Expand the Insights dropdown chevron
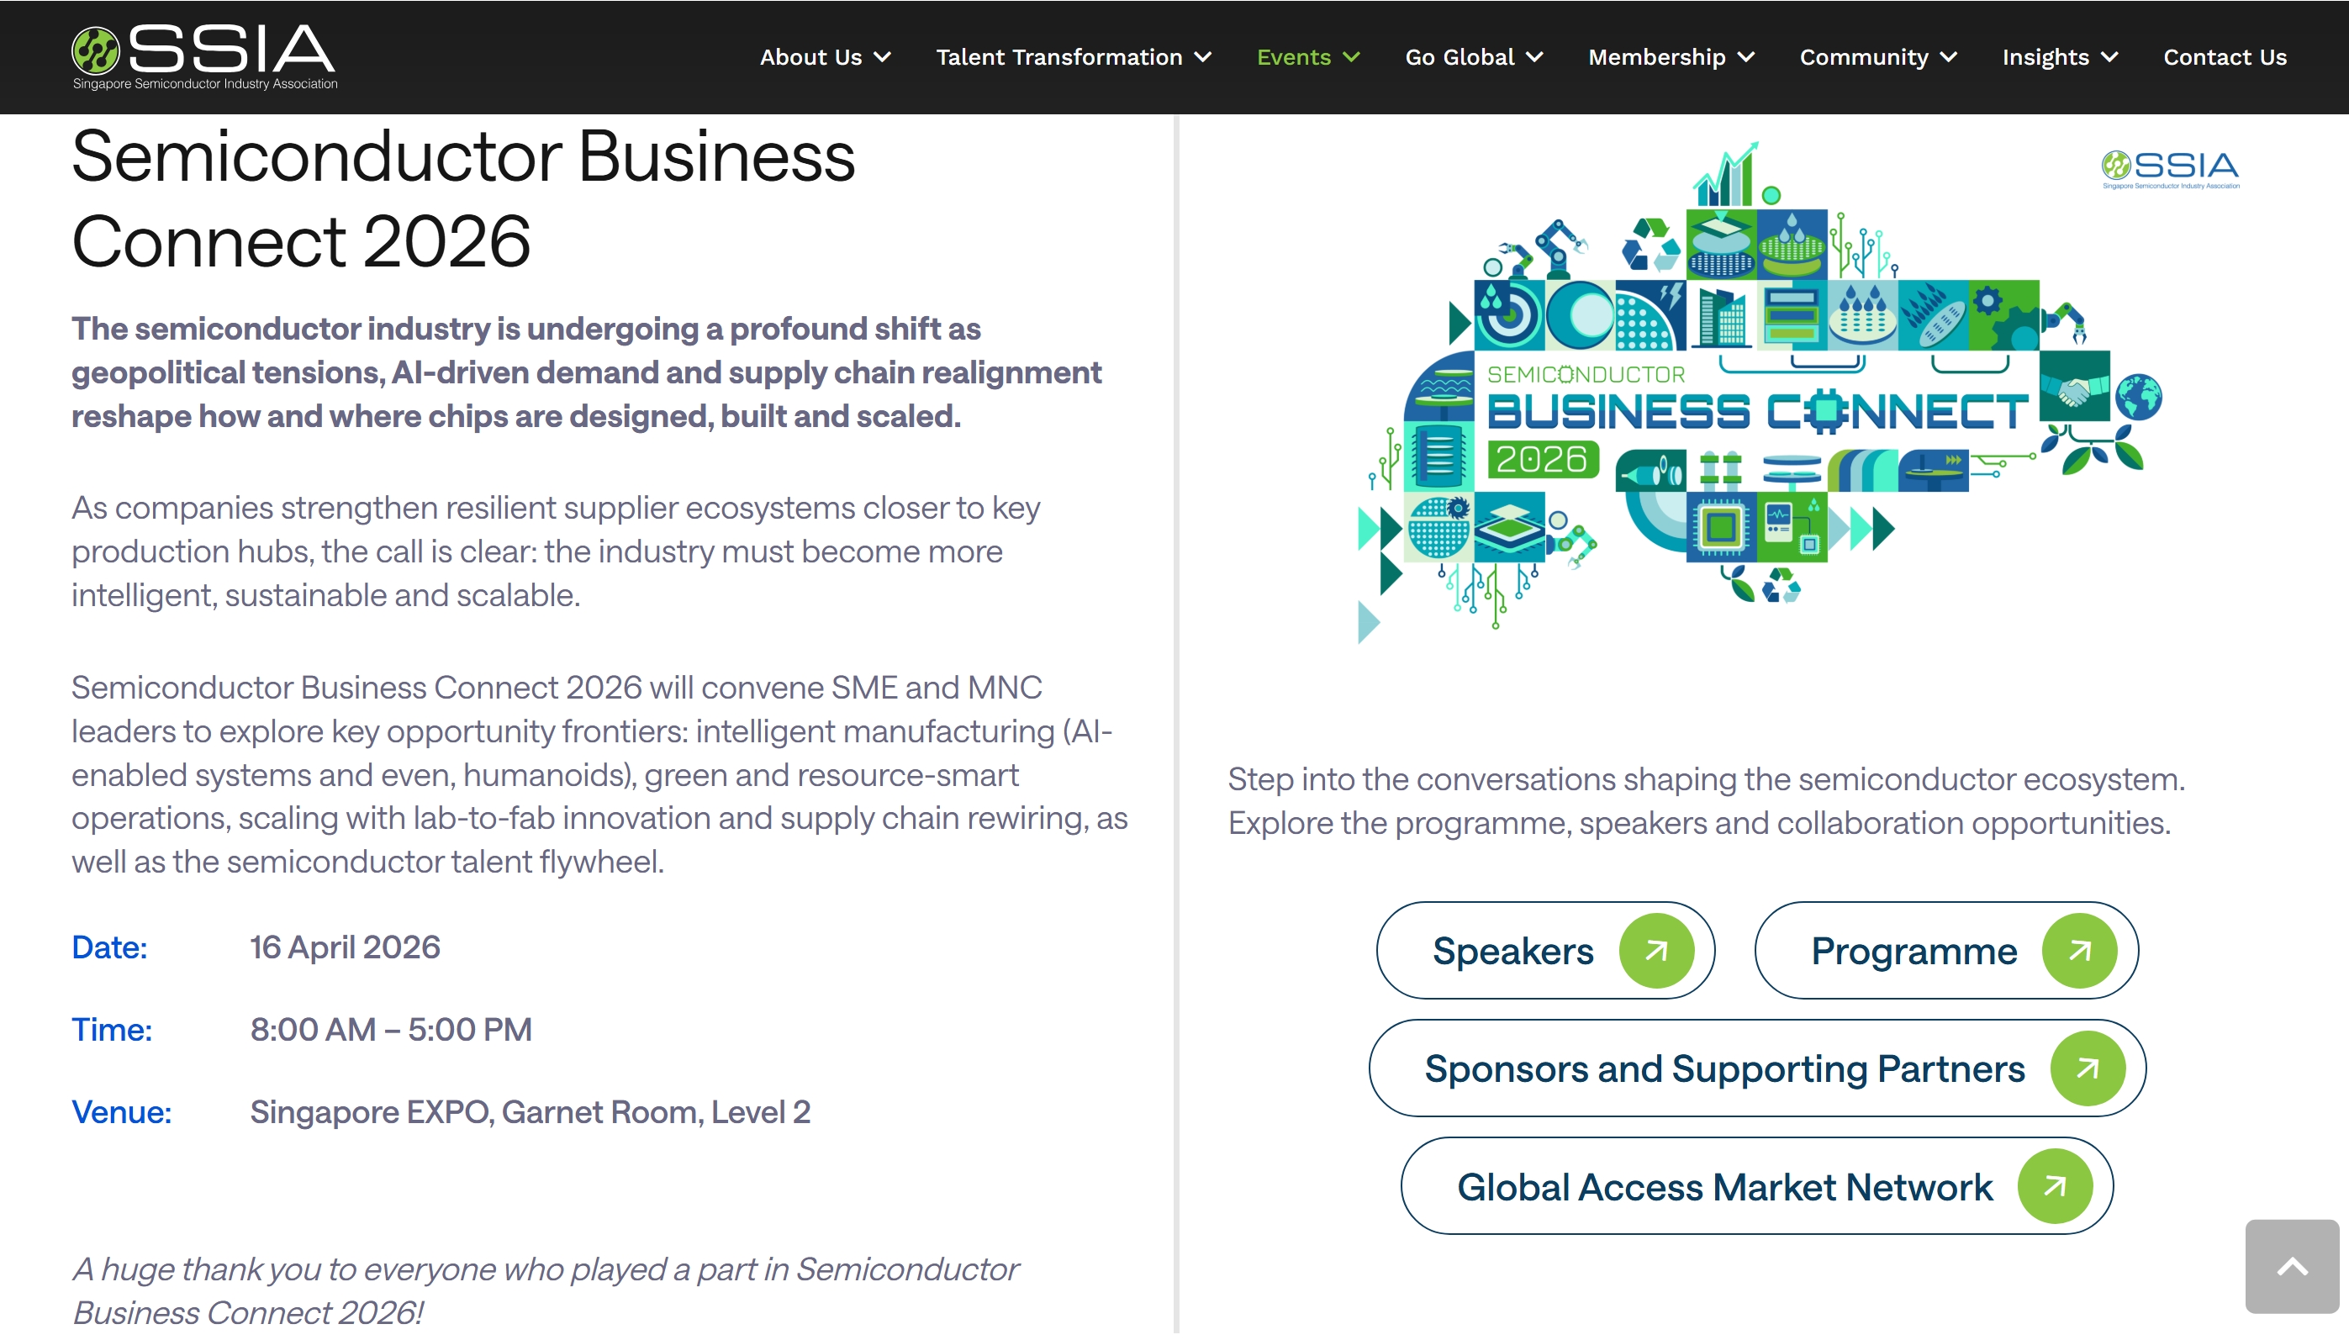The image size is (2349, 1340). coord(2109,57)
